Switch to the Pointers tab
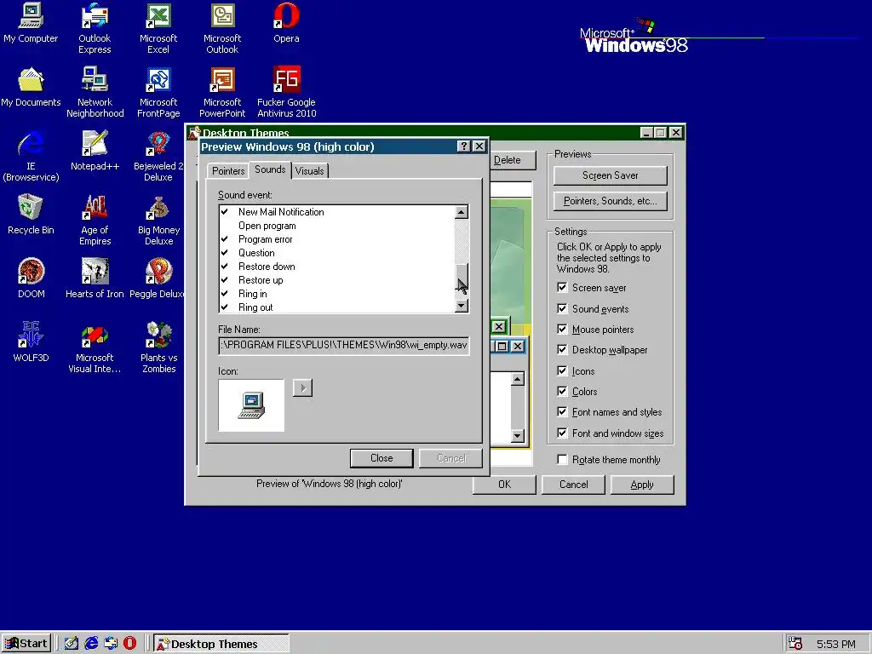Viewport: 872px width, 654px height. click(228, 170)
